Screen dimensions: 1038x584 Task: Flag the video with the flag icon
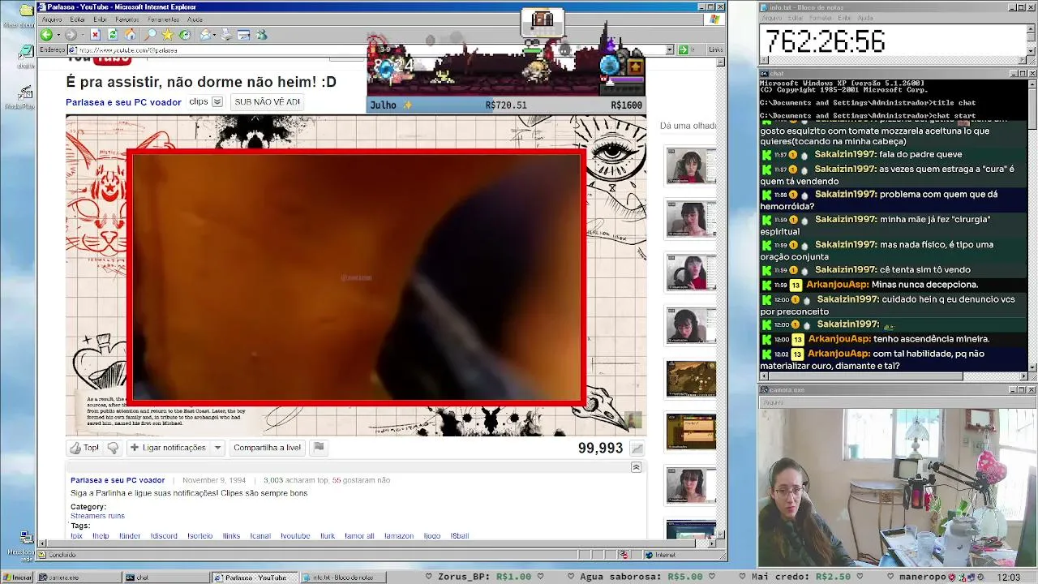coord(319,448)
